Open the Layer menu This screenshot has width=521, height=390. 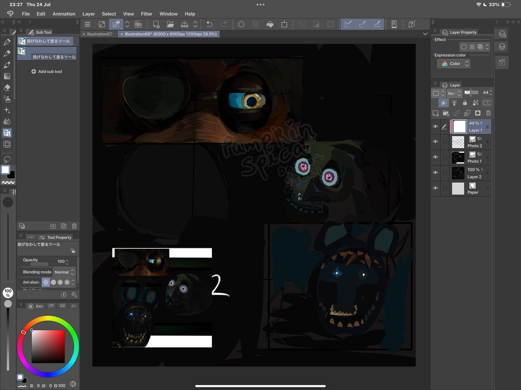(89, 14)
